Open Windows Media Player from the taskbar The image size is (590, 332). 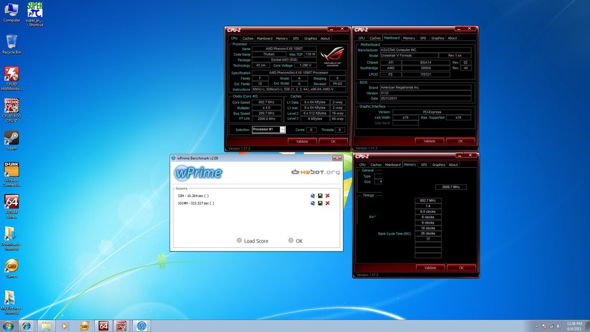(x=65, y=326)
